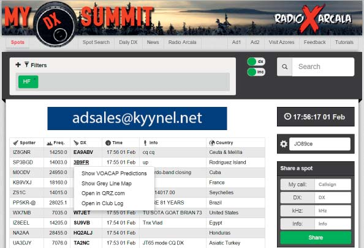364x248 pixels.
Task: Click the green Share button
Action: (316, 238)
